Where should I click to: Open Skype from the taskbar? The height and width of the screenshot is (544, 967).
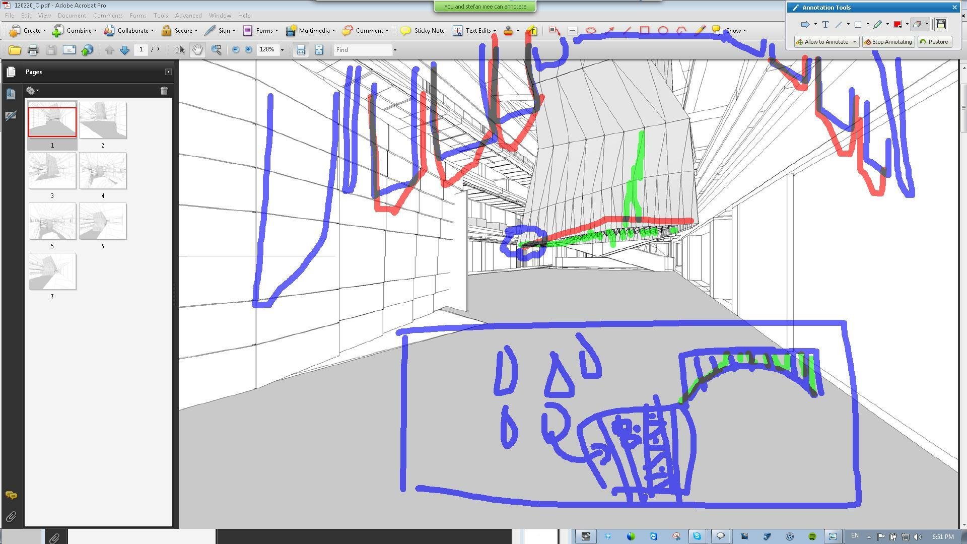697,536
